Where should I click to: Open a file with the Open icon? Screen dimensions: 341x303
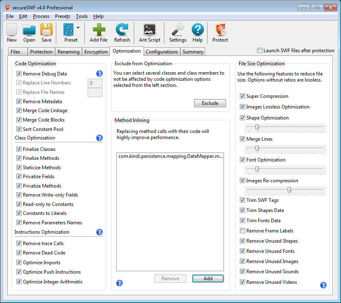point(29,30)
